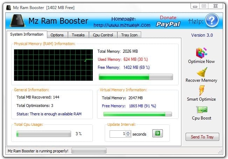
Task: Click the Smart Optimize label
Action: 201,99
